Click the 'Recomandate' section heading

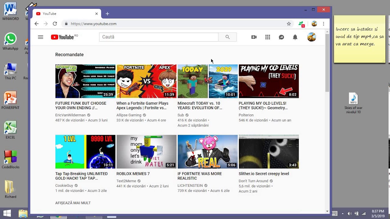click(69, 55)
